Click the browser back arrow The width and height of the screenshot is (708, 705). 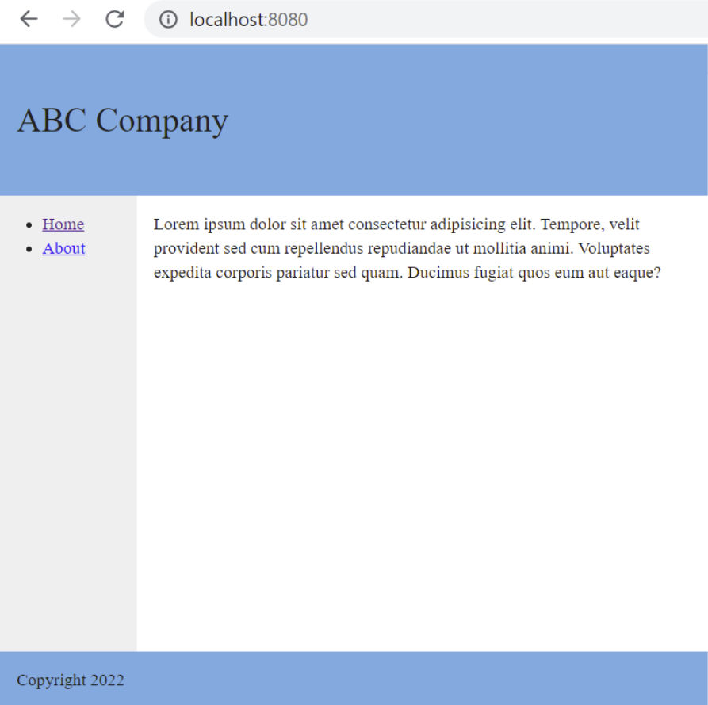click(x=29, y=19)
